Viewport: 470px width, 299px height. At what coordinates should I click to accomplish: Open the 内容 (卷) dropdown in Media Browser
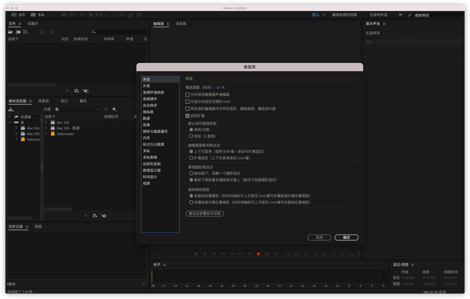tap(77, 109)
